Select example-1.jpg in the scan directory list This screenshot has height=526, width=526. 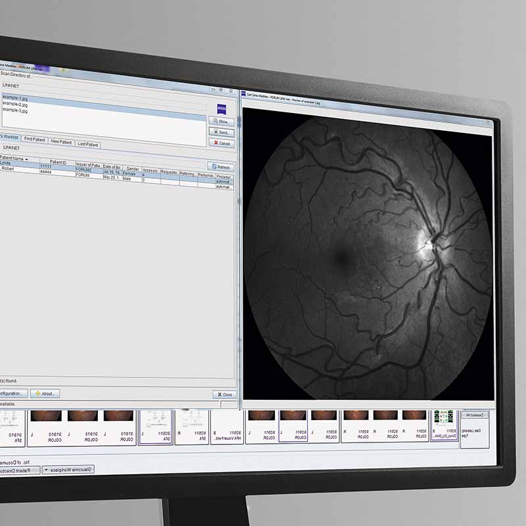pyautogui.click(x=15, y=98)
